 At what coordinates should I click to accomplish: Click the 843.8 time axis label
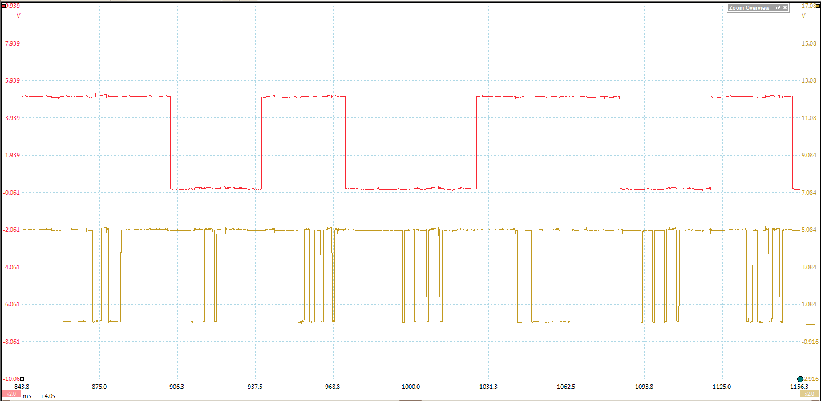[21, 387]
